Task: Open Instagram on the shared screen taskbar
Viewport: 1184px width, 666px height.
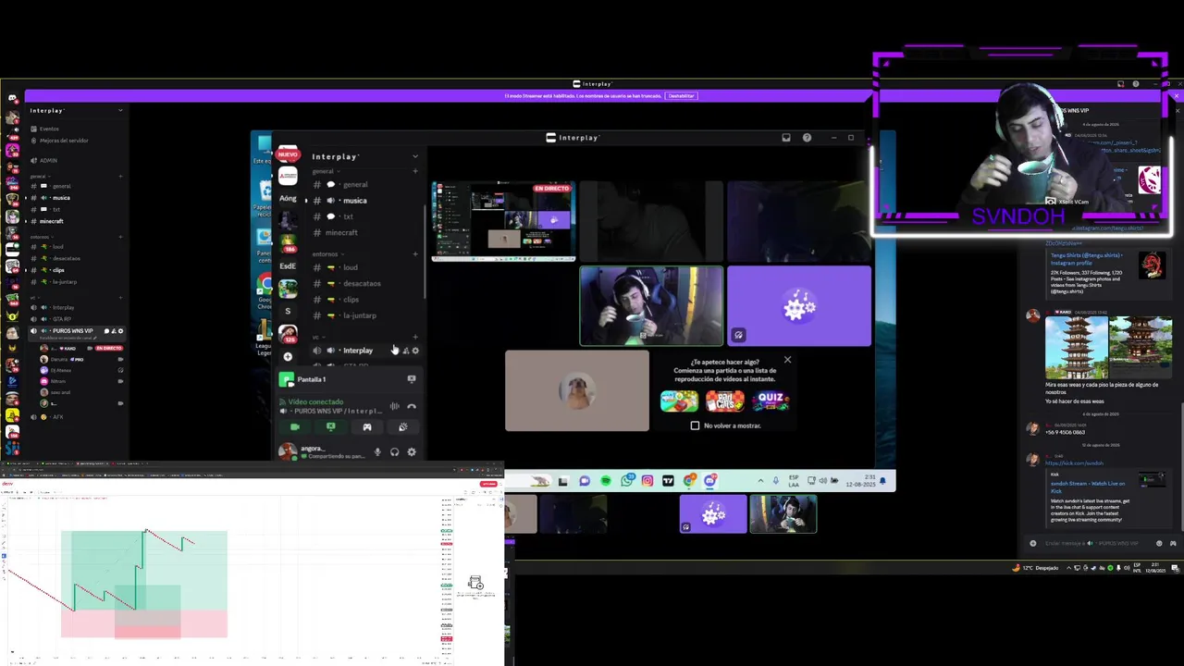Action: coord(647,481)
